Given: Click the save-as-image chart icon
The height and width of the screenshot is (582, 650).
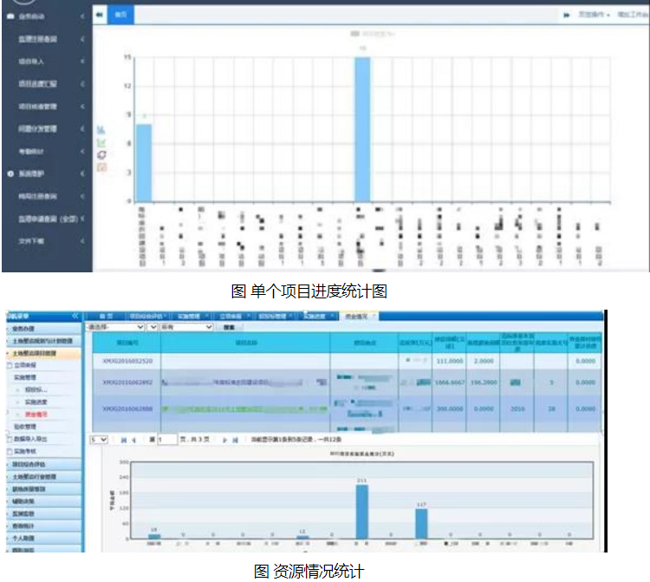Looking at the screenshot, I should pyautogui.click(x=101, y=167).
